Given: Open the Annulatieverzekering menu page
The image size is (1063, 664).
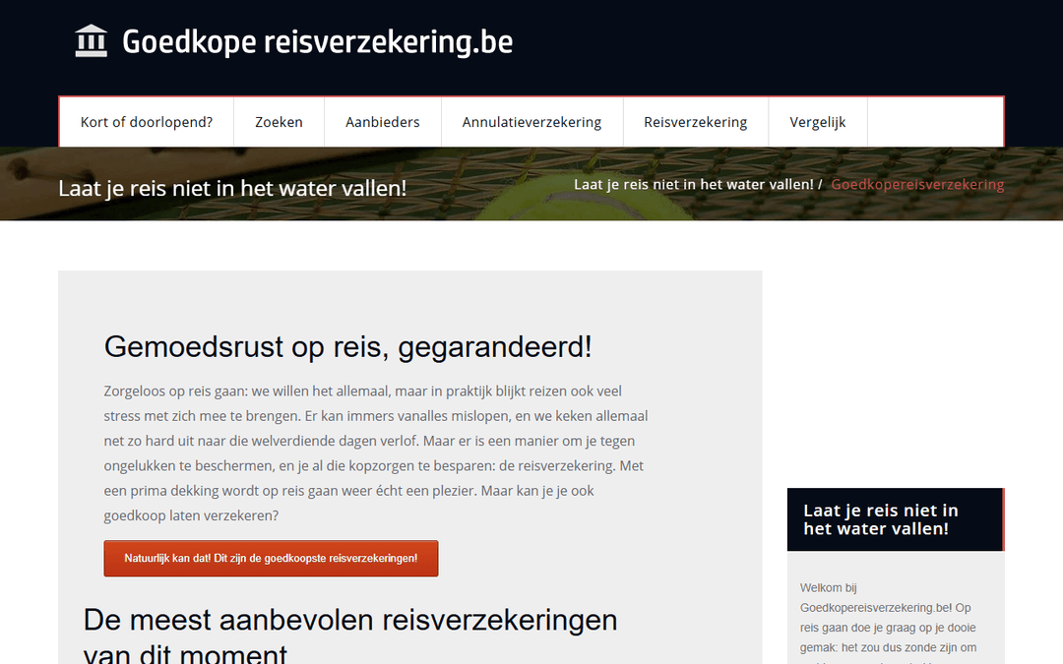Looking at the screenshot, I should 531,122.
